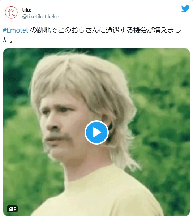Open the #Emotet hashtag link
Image resolution: width=193 pixels, height=219 pixels.
16,30
